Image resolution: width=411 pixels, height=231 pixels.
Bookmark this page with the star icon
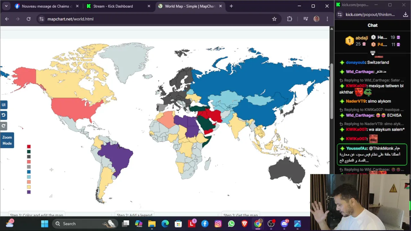[x=274, y=19]
